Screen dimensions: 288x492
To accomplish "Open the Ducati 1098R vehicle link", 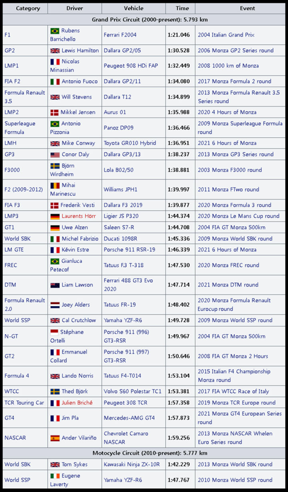I will pos(120,239).
